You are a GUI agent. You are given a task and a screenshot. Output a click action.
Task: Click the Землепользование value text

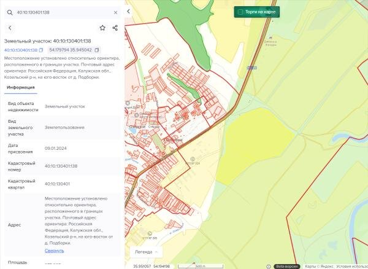click(x=64, y=127)
